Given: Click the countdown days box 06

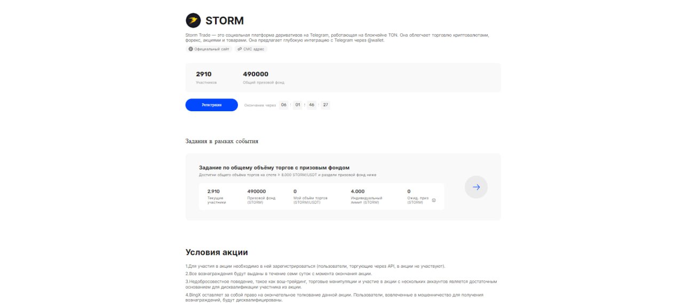Looking at the screenshot, I should 284,105.
